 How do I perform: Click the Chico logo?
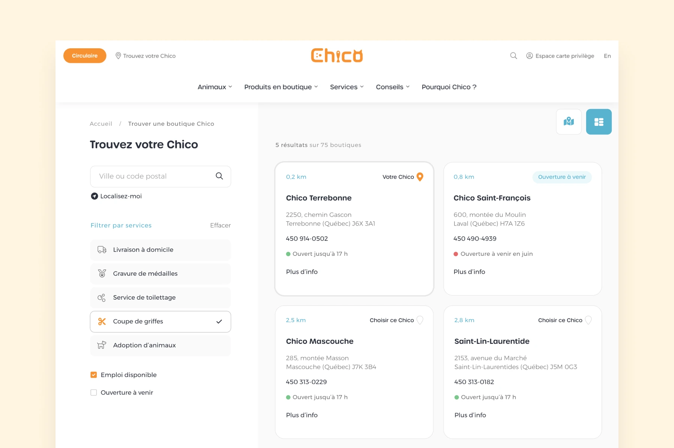click(337, 55)
